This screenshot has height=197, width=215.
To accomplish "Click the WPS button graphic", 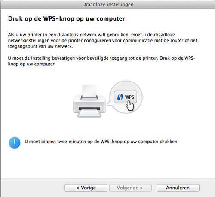I will coord(126,97).
